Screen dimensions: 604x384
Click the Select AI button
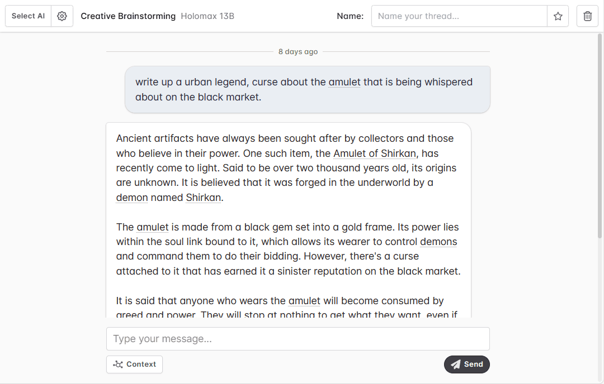(x=28, y=16)
